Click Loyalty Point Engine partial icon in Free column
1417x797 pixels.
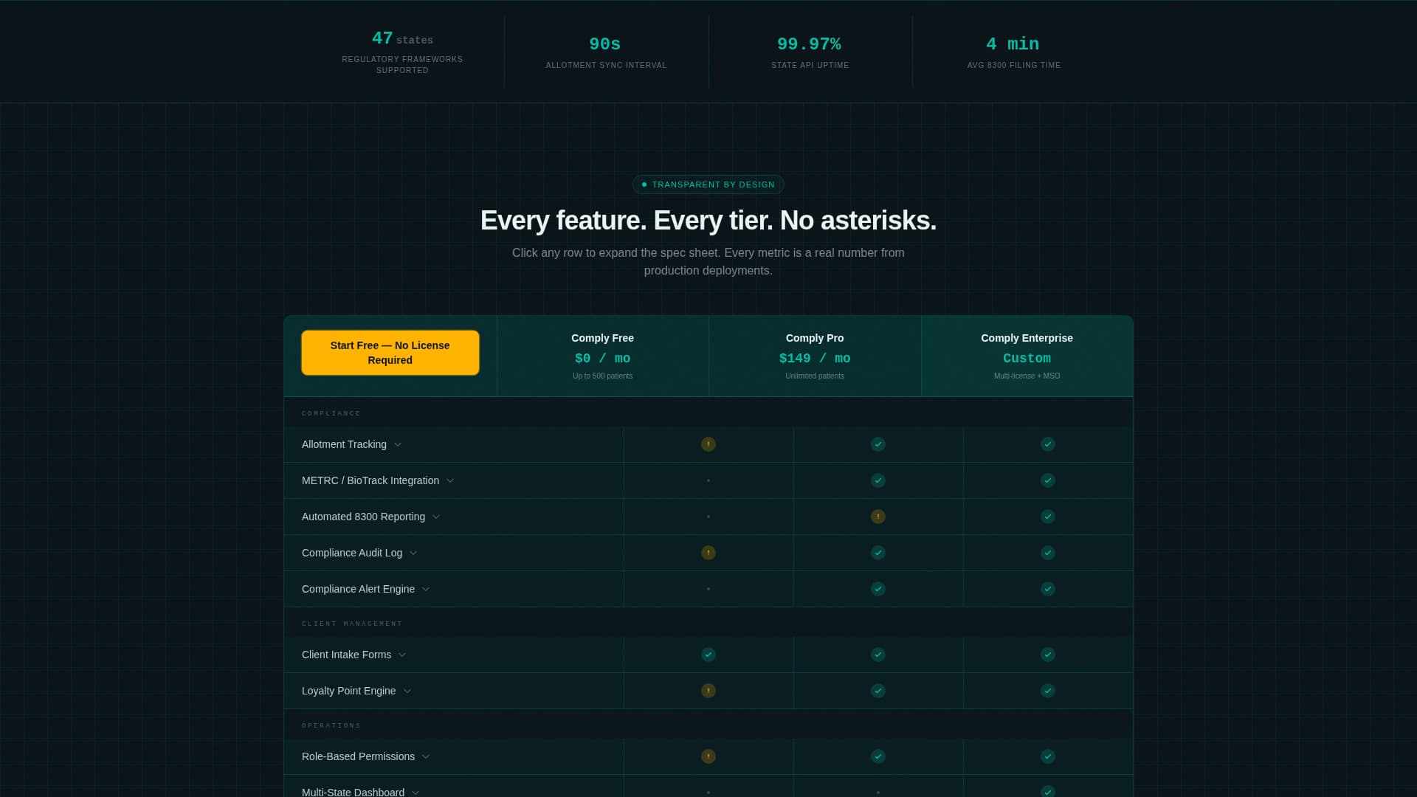coord(708,691)
